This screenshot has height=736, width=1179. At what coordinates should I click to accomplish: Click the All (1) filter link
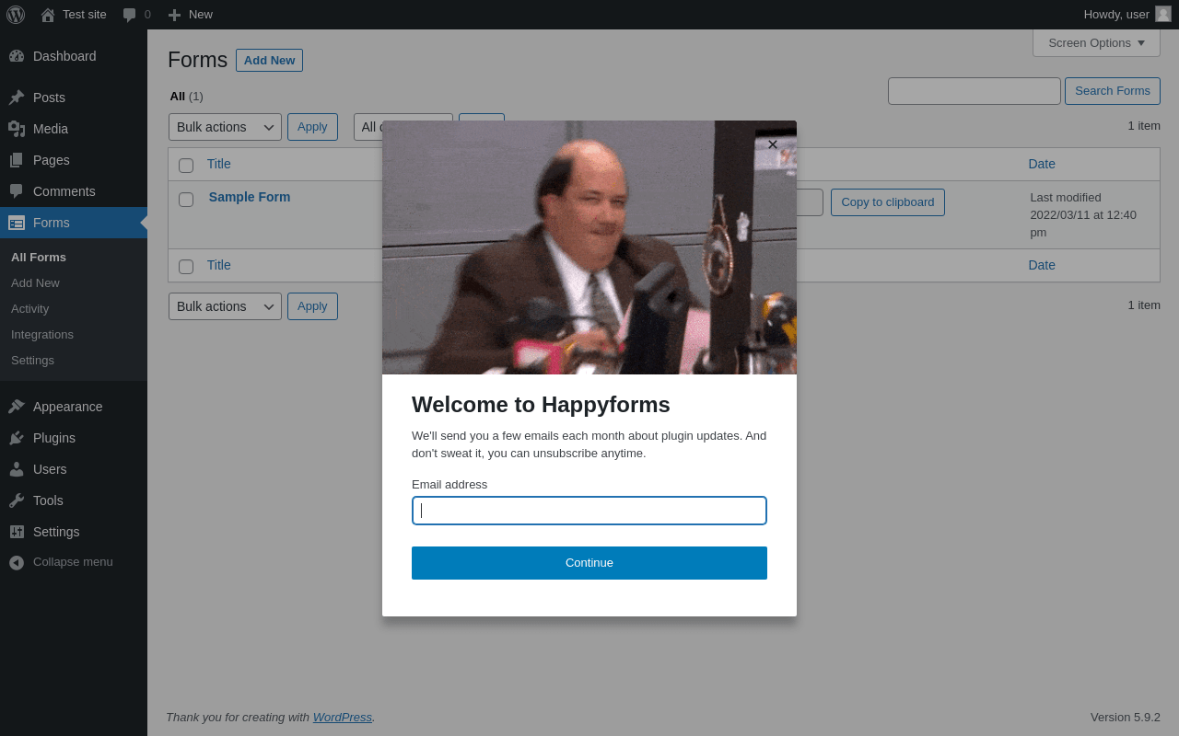click(x=186, y=96)
